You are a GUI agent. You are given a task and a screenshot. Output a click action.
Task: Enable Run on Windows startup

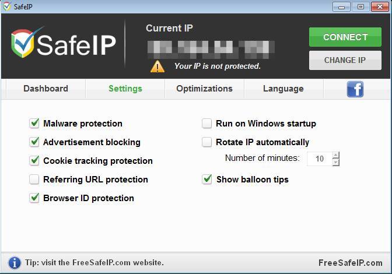[x=206, y=124]
